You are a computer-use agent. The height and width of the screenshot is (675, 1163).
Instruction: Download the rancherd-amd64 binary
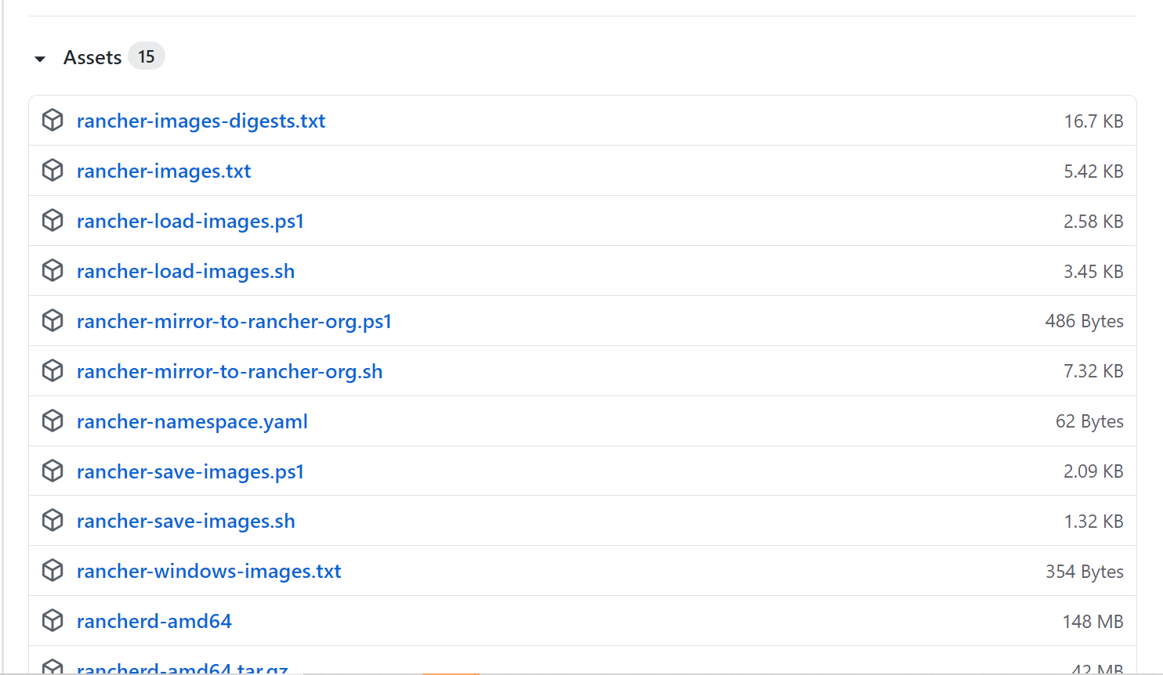[154, 622]
